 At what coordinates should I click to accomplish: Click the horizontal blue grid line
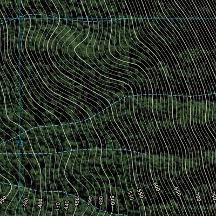click(108, 18)
